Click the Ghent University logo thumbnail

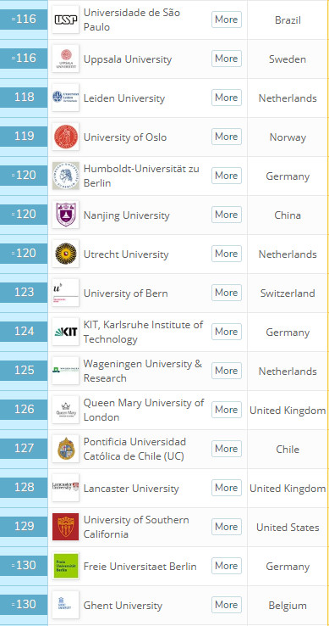click(x=66, y=605)
